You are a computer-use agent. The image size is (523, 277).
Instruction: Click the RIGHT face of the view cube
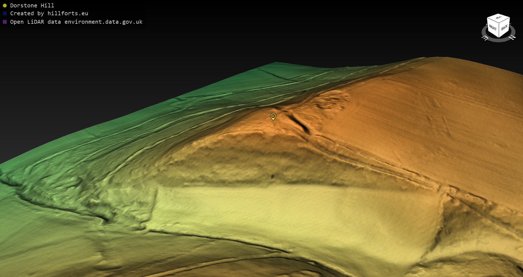pos(492,28)
